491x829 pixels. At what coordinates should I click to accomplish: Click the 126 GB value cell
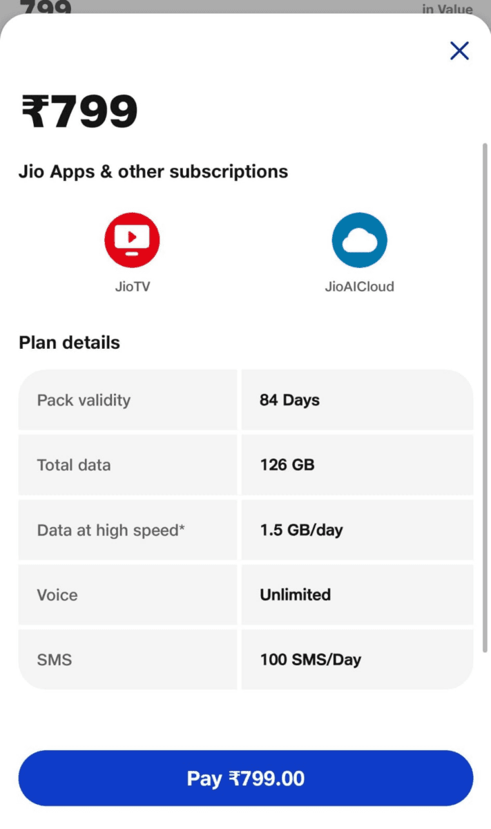(x=287, y=465)
